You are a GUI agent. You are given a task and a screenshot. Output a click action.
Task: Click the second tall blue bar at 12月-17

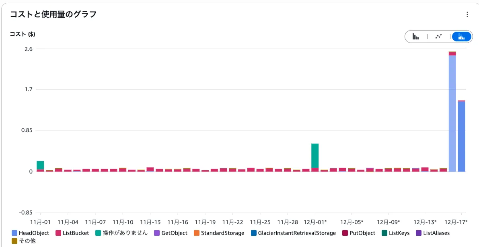click(x=461, y=137)
